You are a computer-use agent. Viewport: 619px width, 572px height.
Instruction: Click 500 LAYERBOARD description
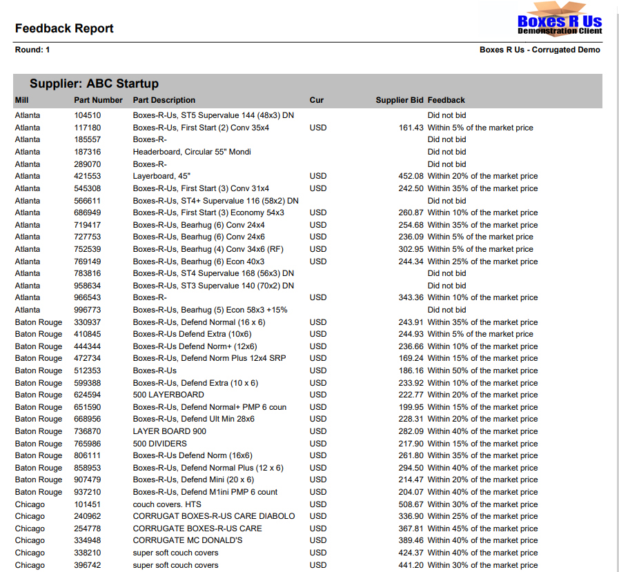tap(168, 395)
